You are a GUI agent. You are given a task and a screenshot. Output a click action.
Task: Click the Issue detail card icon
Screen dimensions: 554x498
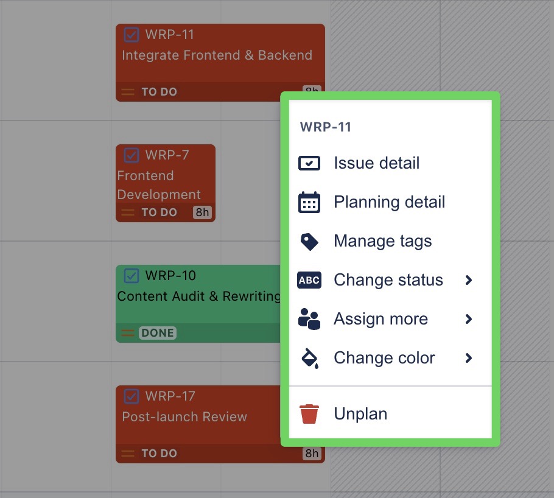309,163
